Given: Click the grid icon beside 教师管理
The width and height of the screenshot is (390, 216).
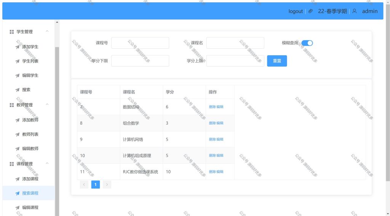Looking at the screenshot, I should point(12,105).
